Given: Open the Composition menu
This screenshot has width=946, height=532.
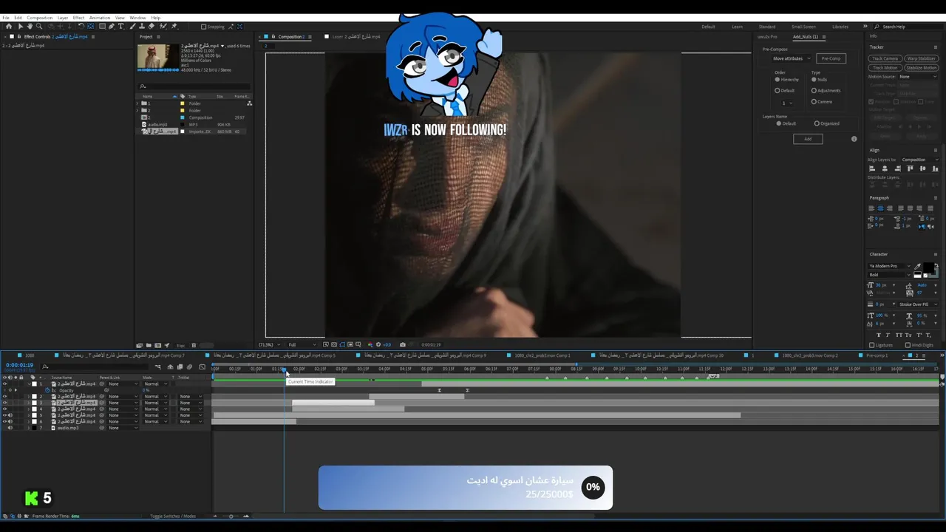Looking at the screenshot, I should 40,18.
